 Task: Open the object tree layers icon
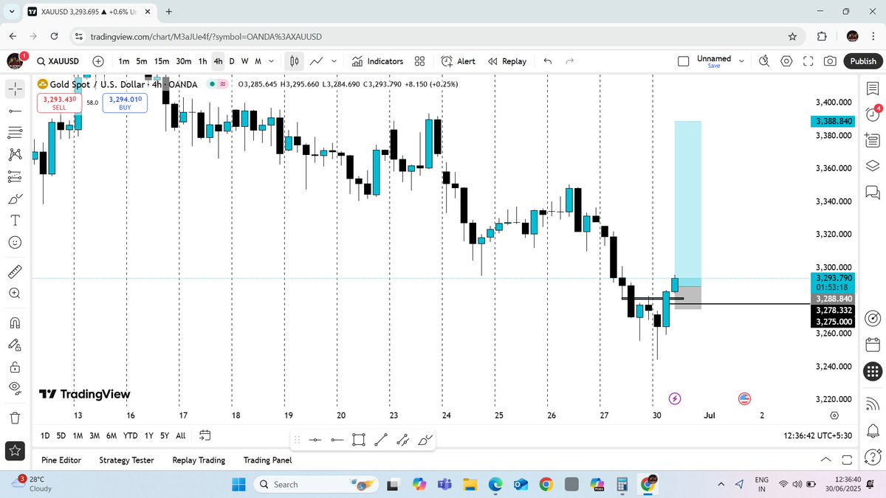coord(872,165)
